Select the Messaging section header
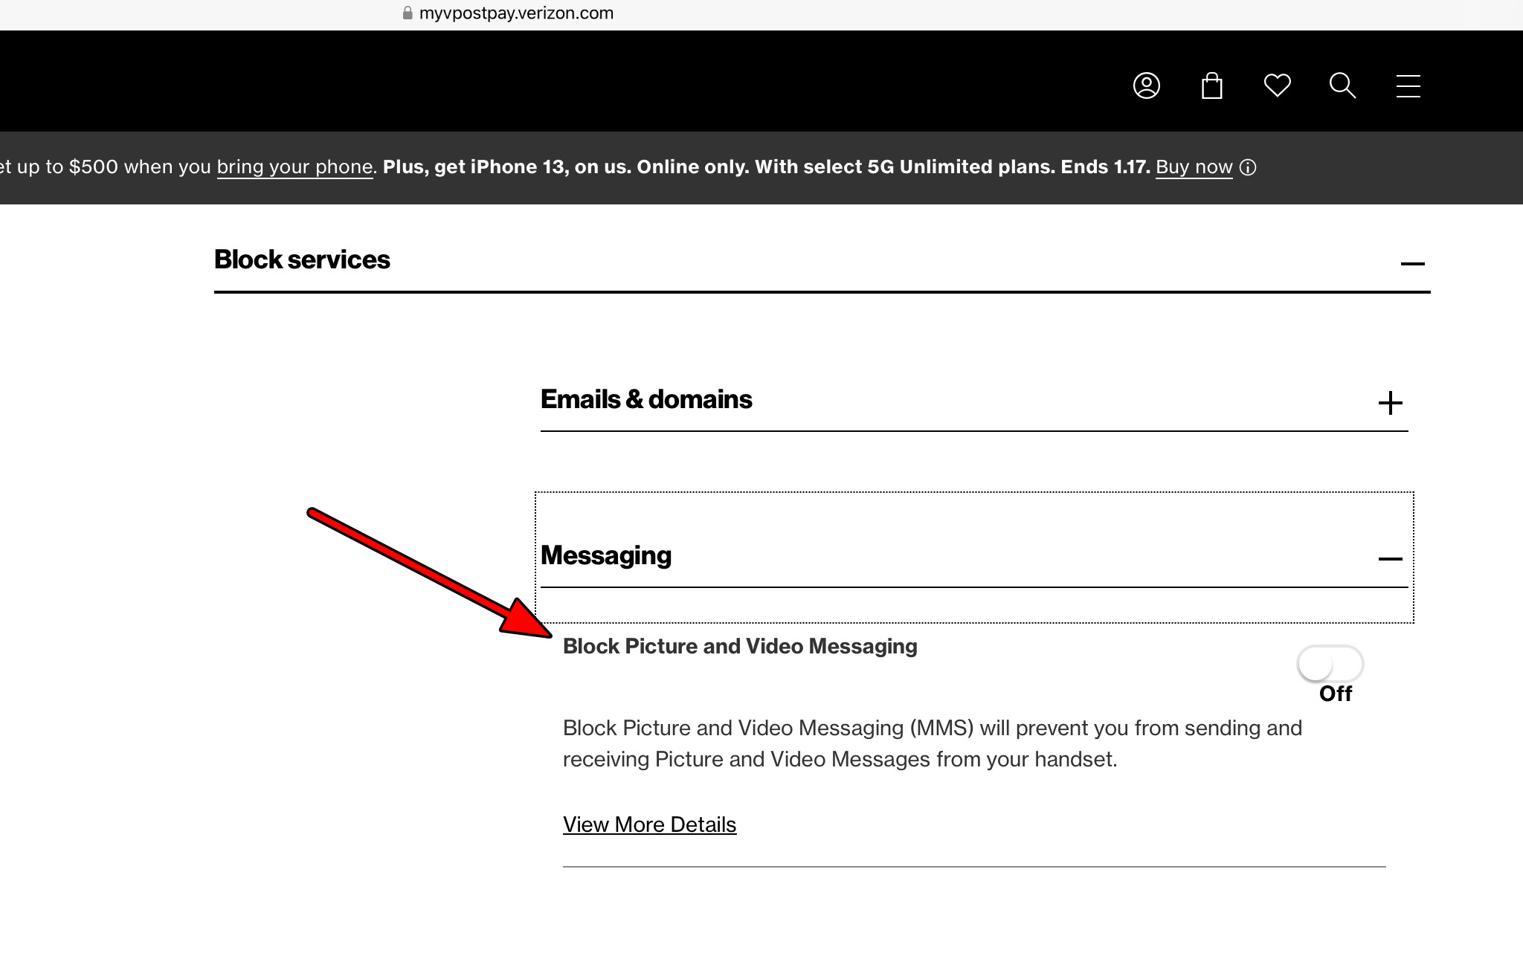The image size is (1523, 956). coord(605,555)
